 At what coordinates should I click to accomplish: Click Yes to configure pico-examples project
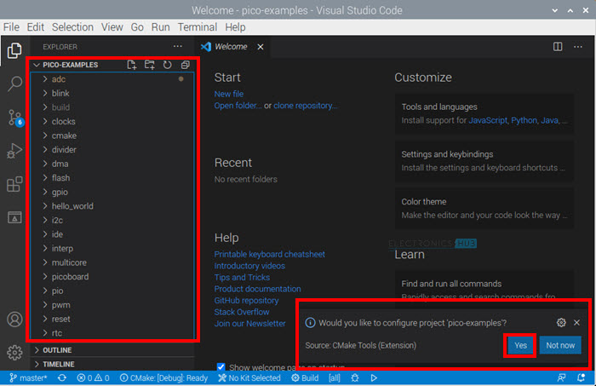click(519, 345)
